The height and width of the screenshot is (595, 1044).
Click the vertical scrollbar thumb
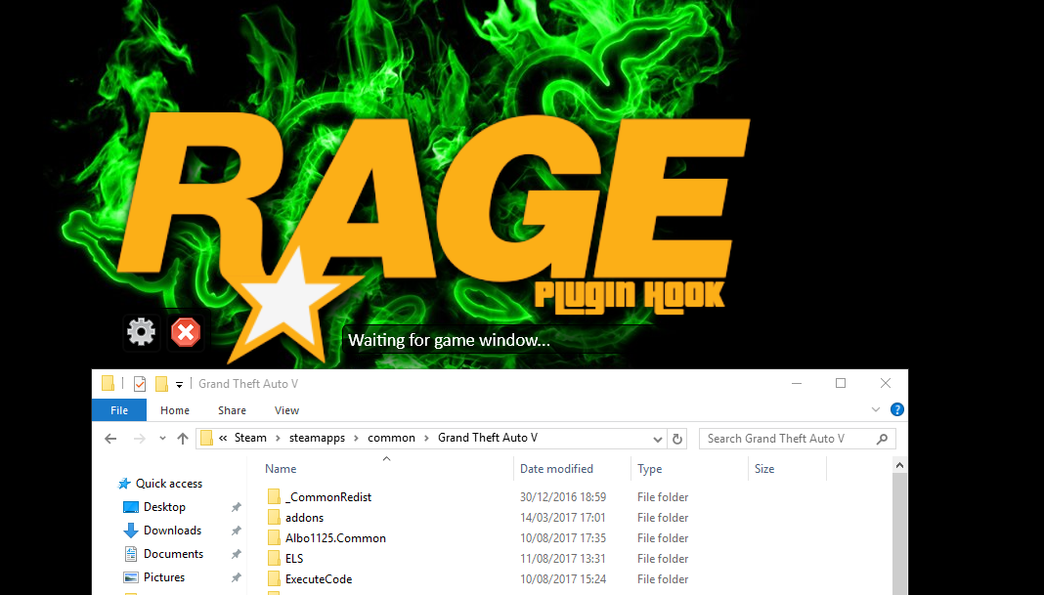point(899,534)
